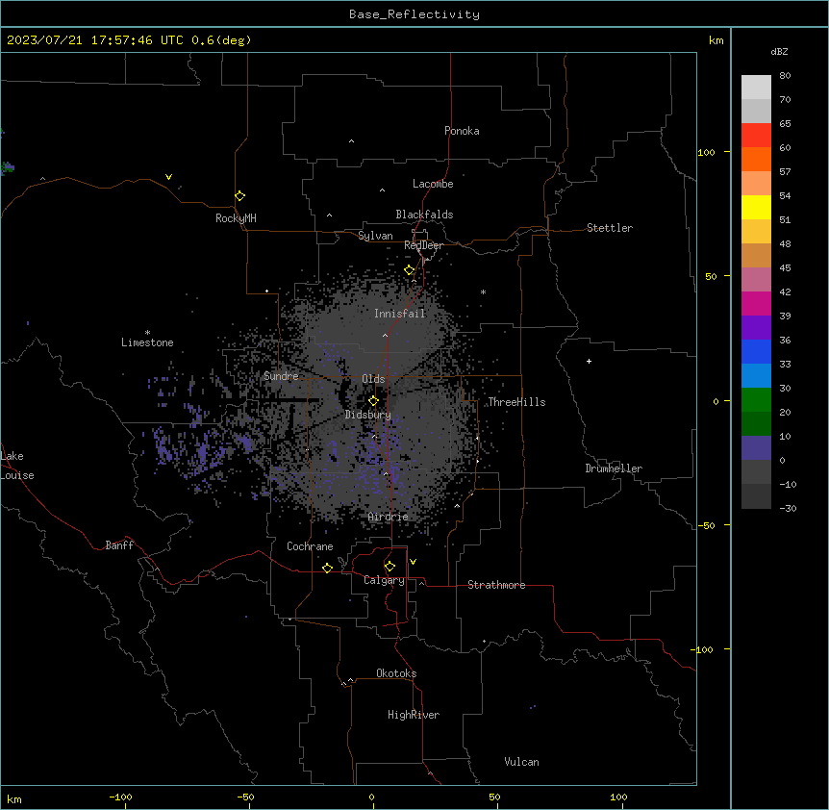The height and width of the screenshot is (810, 829).
Task: Click the Lacombe city label
Action: pos(433,184)
